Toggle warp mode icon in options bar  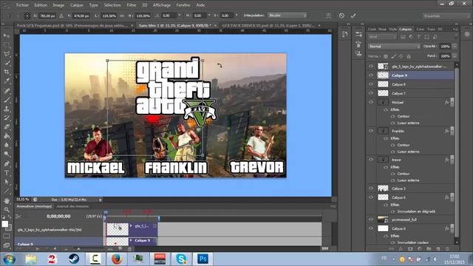(328, 16)
